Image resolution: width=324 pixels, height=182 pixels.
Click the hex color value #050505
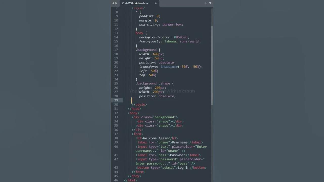click(181, 37)
